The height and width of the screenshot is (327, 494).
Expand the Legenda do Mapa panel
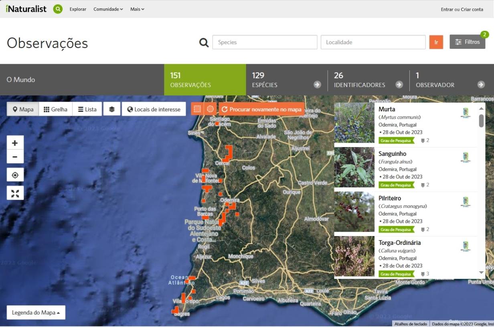36,313
